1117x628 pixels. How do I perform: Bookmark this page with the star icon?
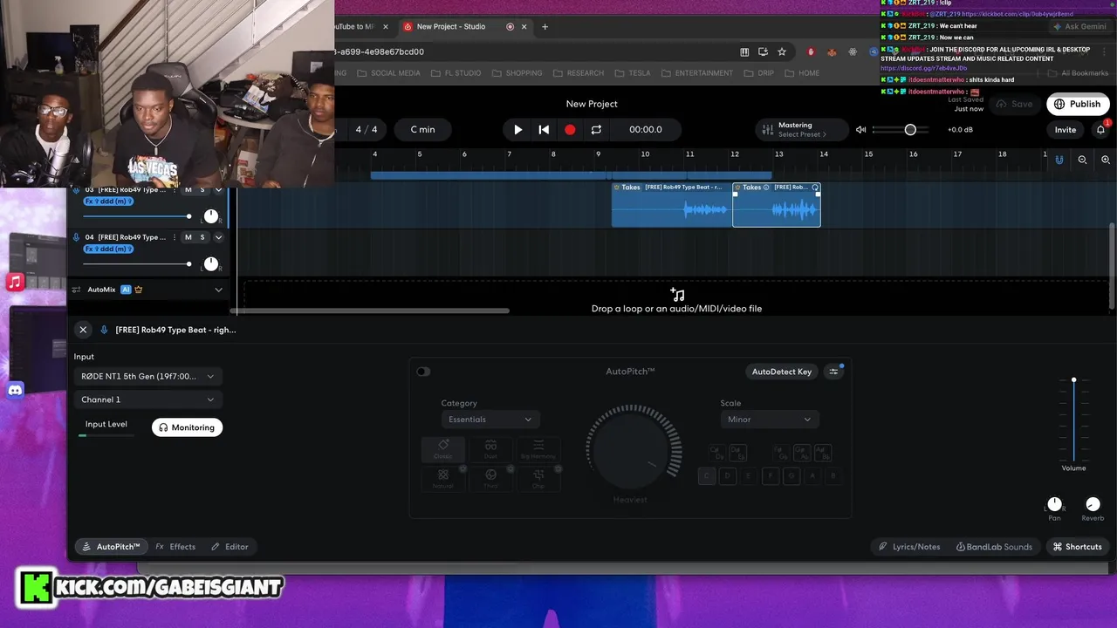click(x=782, y=51)
